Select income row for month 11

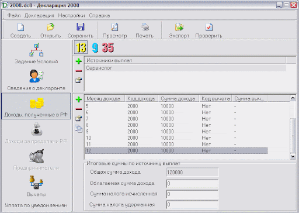[176, 144]
